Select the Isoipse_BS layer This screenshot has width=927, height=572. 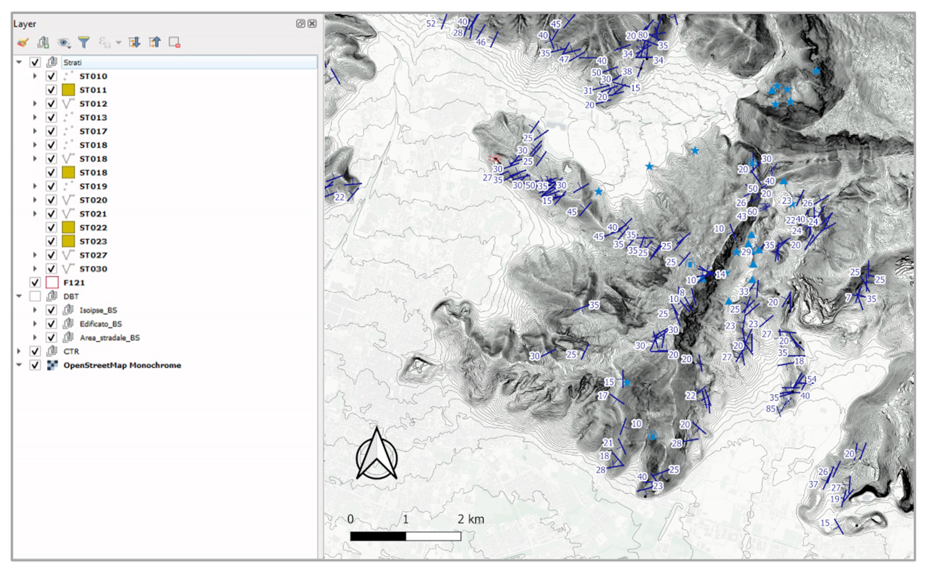(98, 310)
